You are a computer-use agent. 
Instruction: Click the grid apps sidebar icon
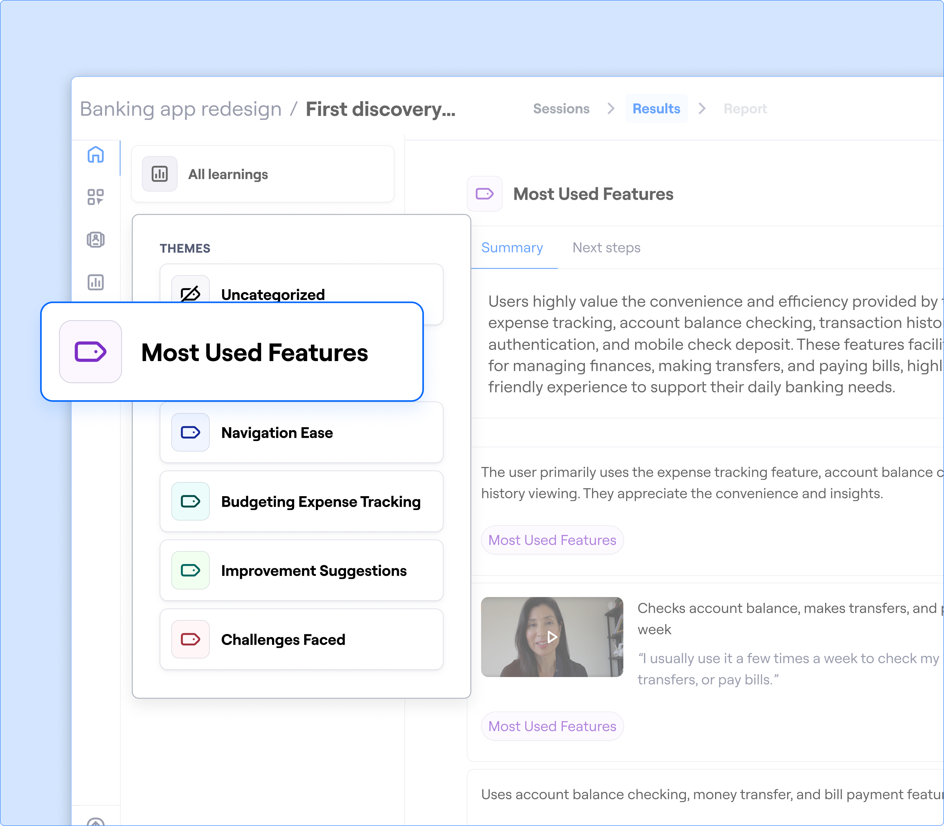pyautogui.click(x=95, y=197)
